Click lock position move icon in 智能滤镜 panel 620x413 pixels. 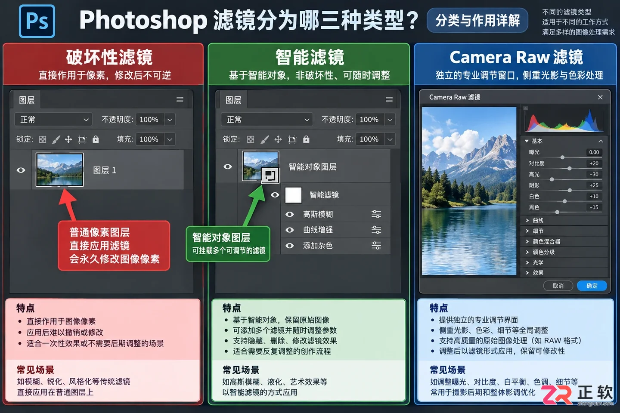278,139
